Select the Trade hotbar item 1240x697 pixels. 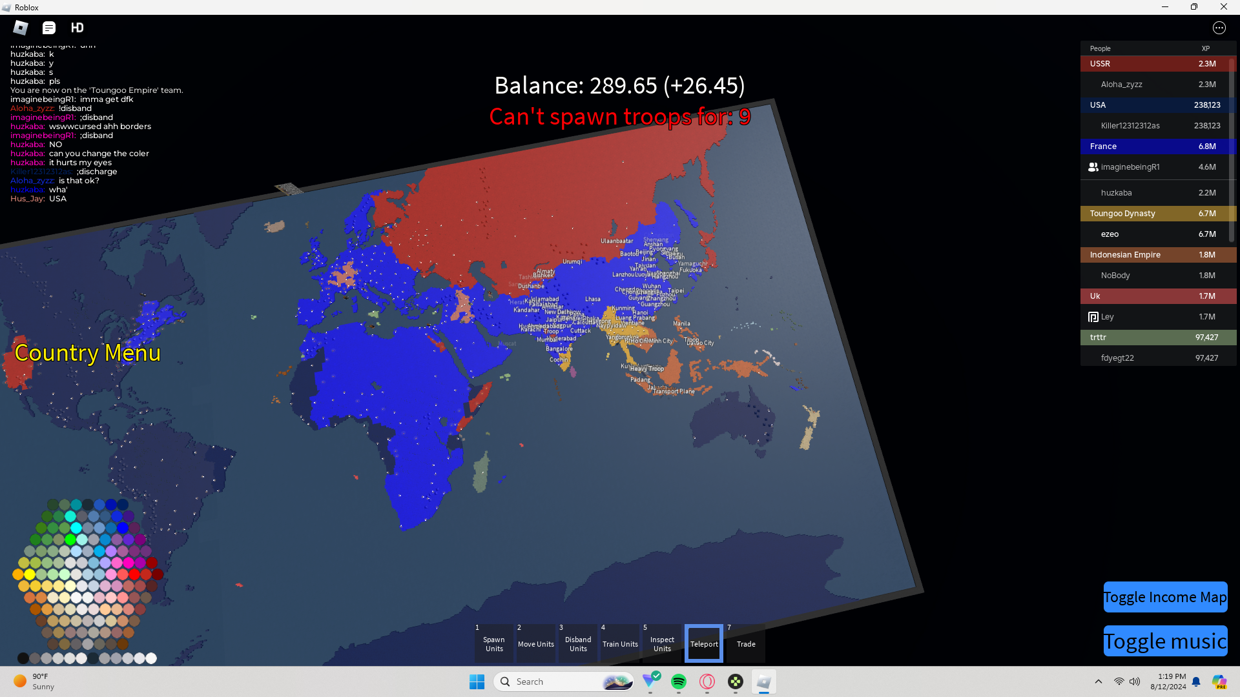pos(745,643)
